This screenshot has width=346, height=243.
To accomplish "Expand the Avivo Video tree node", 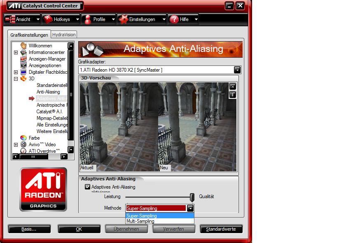I will [16, 145].
